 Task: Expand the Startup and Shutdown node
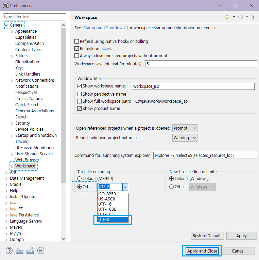click(x=12, y=136)
